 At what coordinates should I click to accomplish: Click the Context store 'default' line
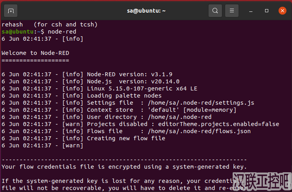click(x=161, y=110)
